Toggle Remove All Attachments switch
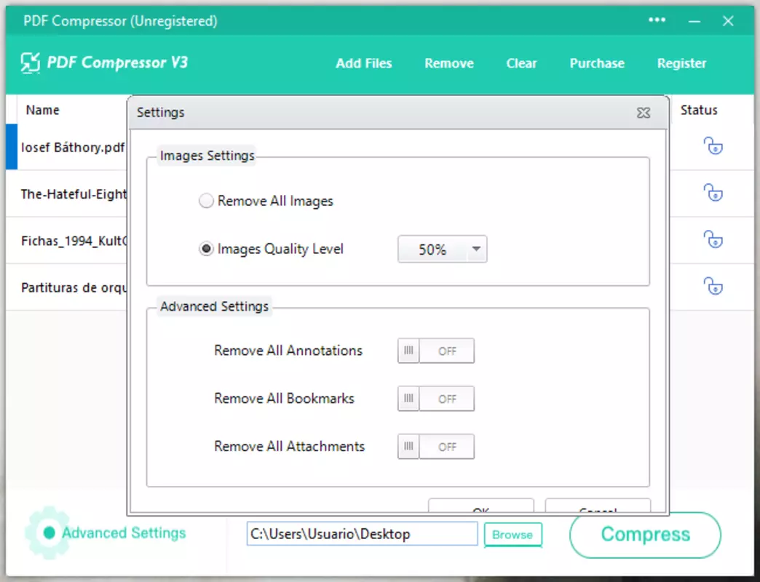Viewport: 760px width, 582px height. [x=436, y=447]
